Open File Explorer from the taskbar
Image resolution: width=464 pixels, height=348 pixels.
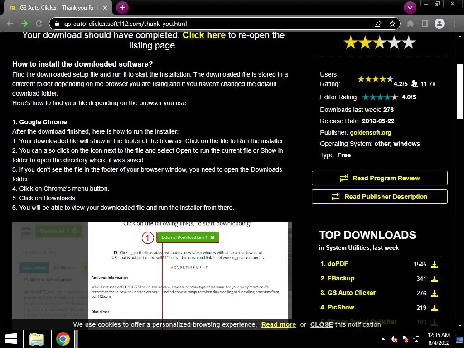(37, 339)
